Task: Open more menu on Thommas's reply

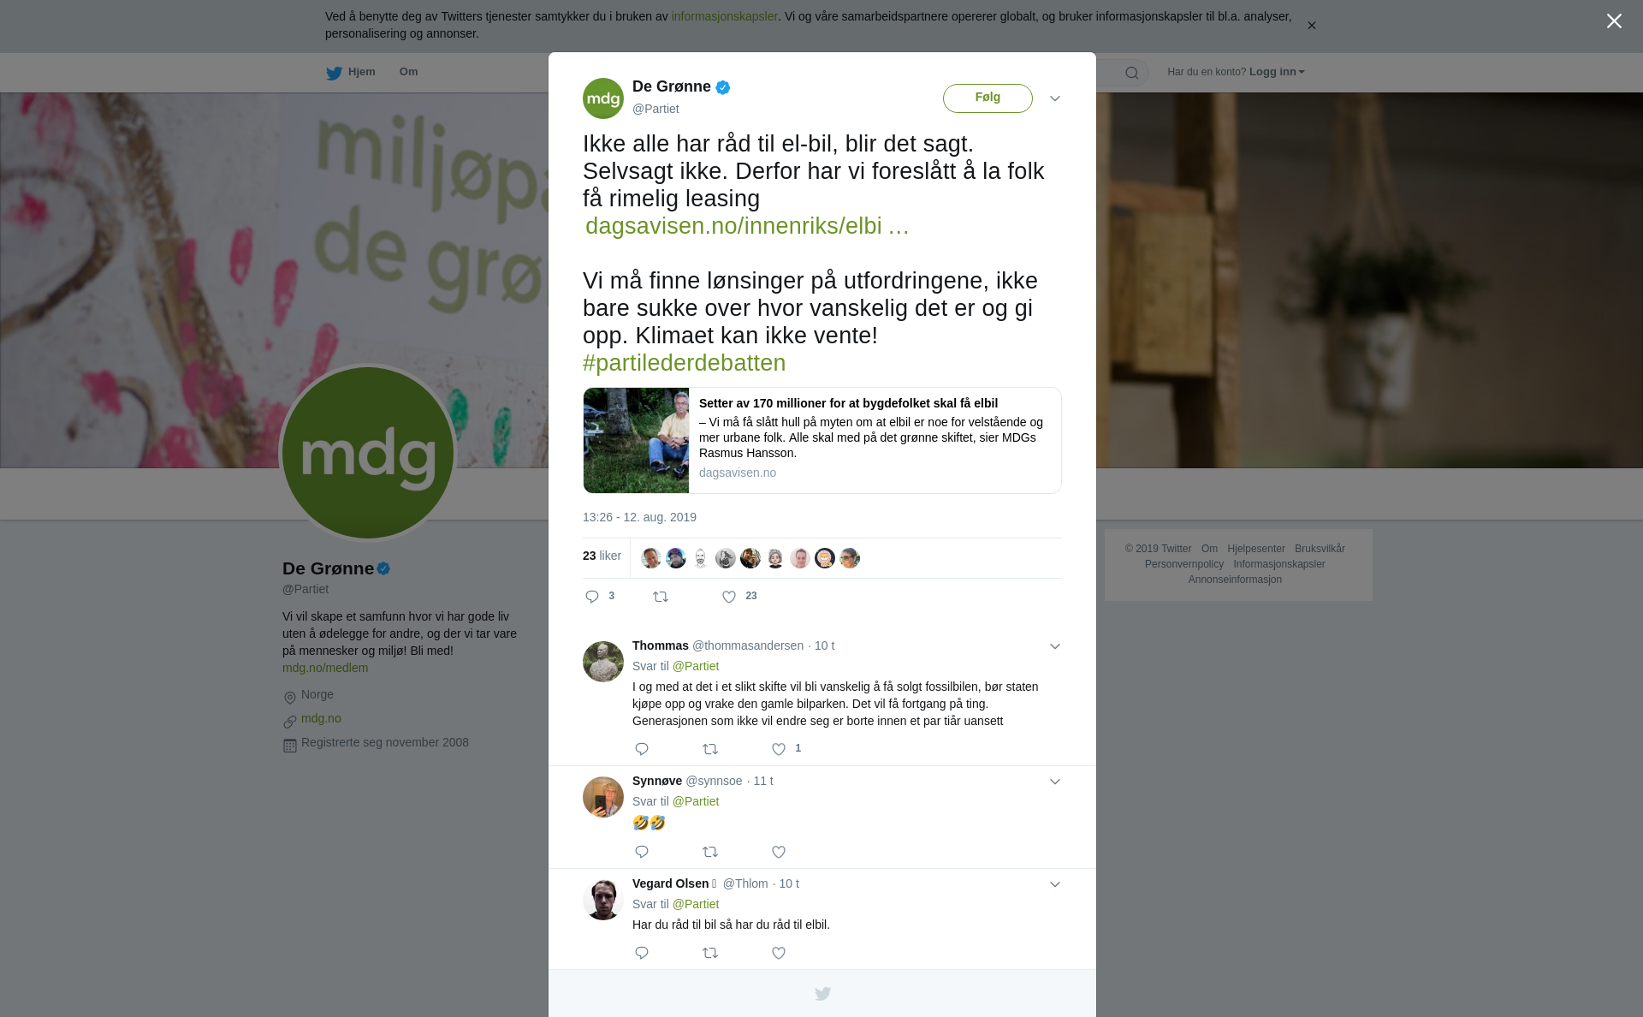Action: click(1055, 646)
